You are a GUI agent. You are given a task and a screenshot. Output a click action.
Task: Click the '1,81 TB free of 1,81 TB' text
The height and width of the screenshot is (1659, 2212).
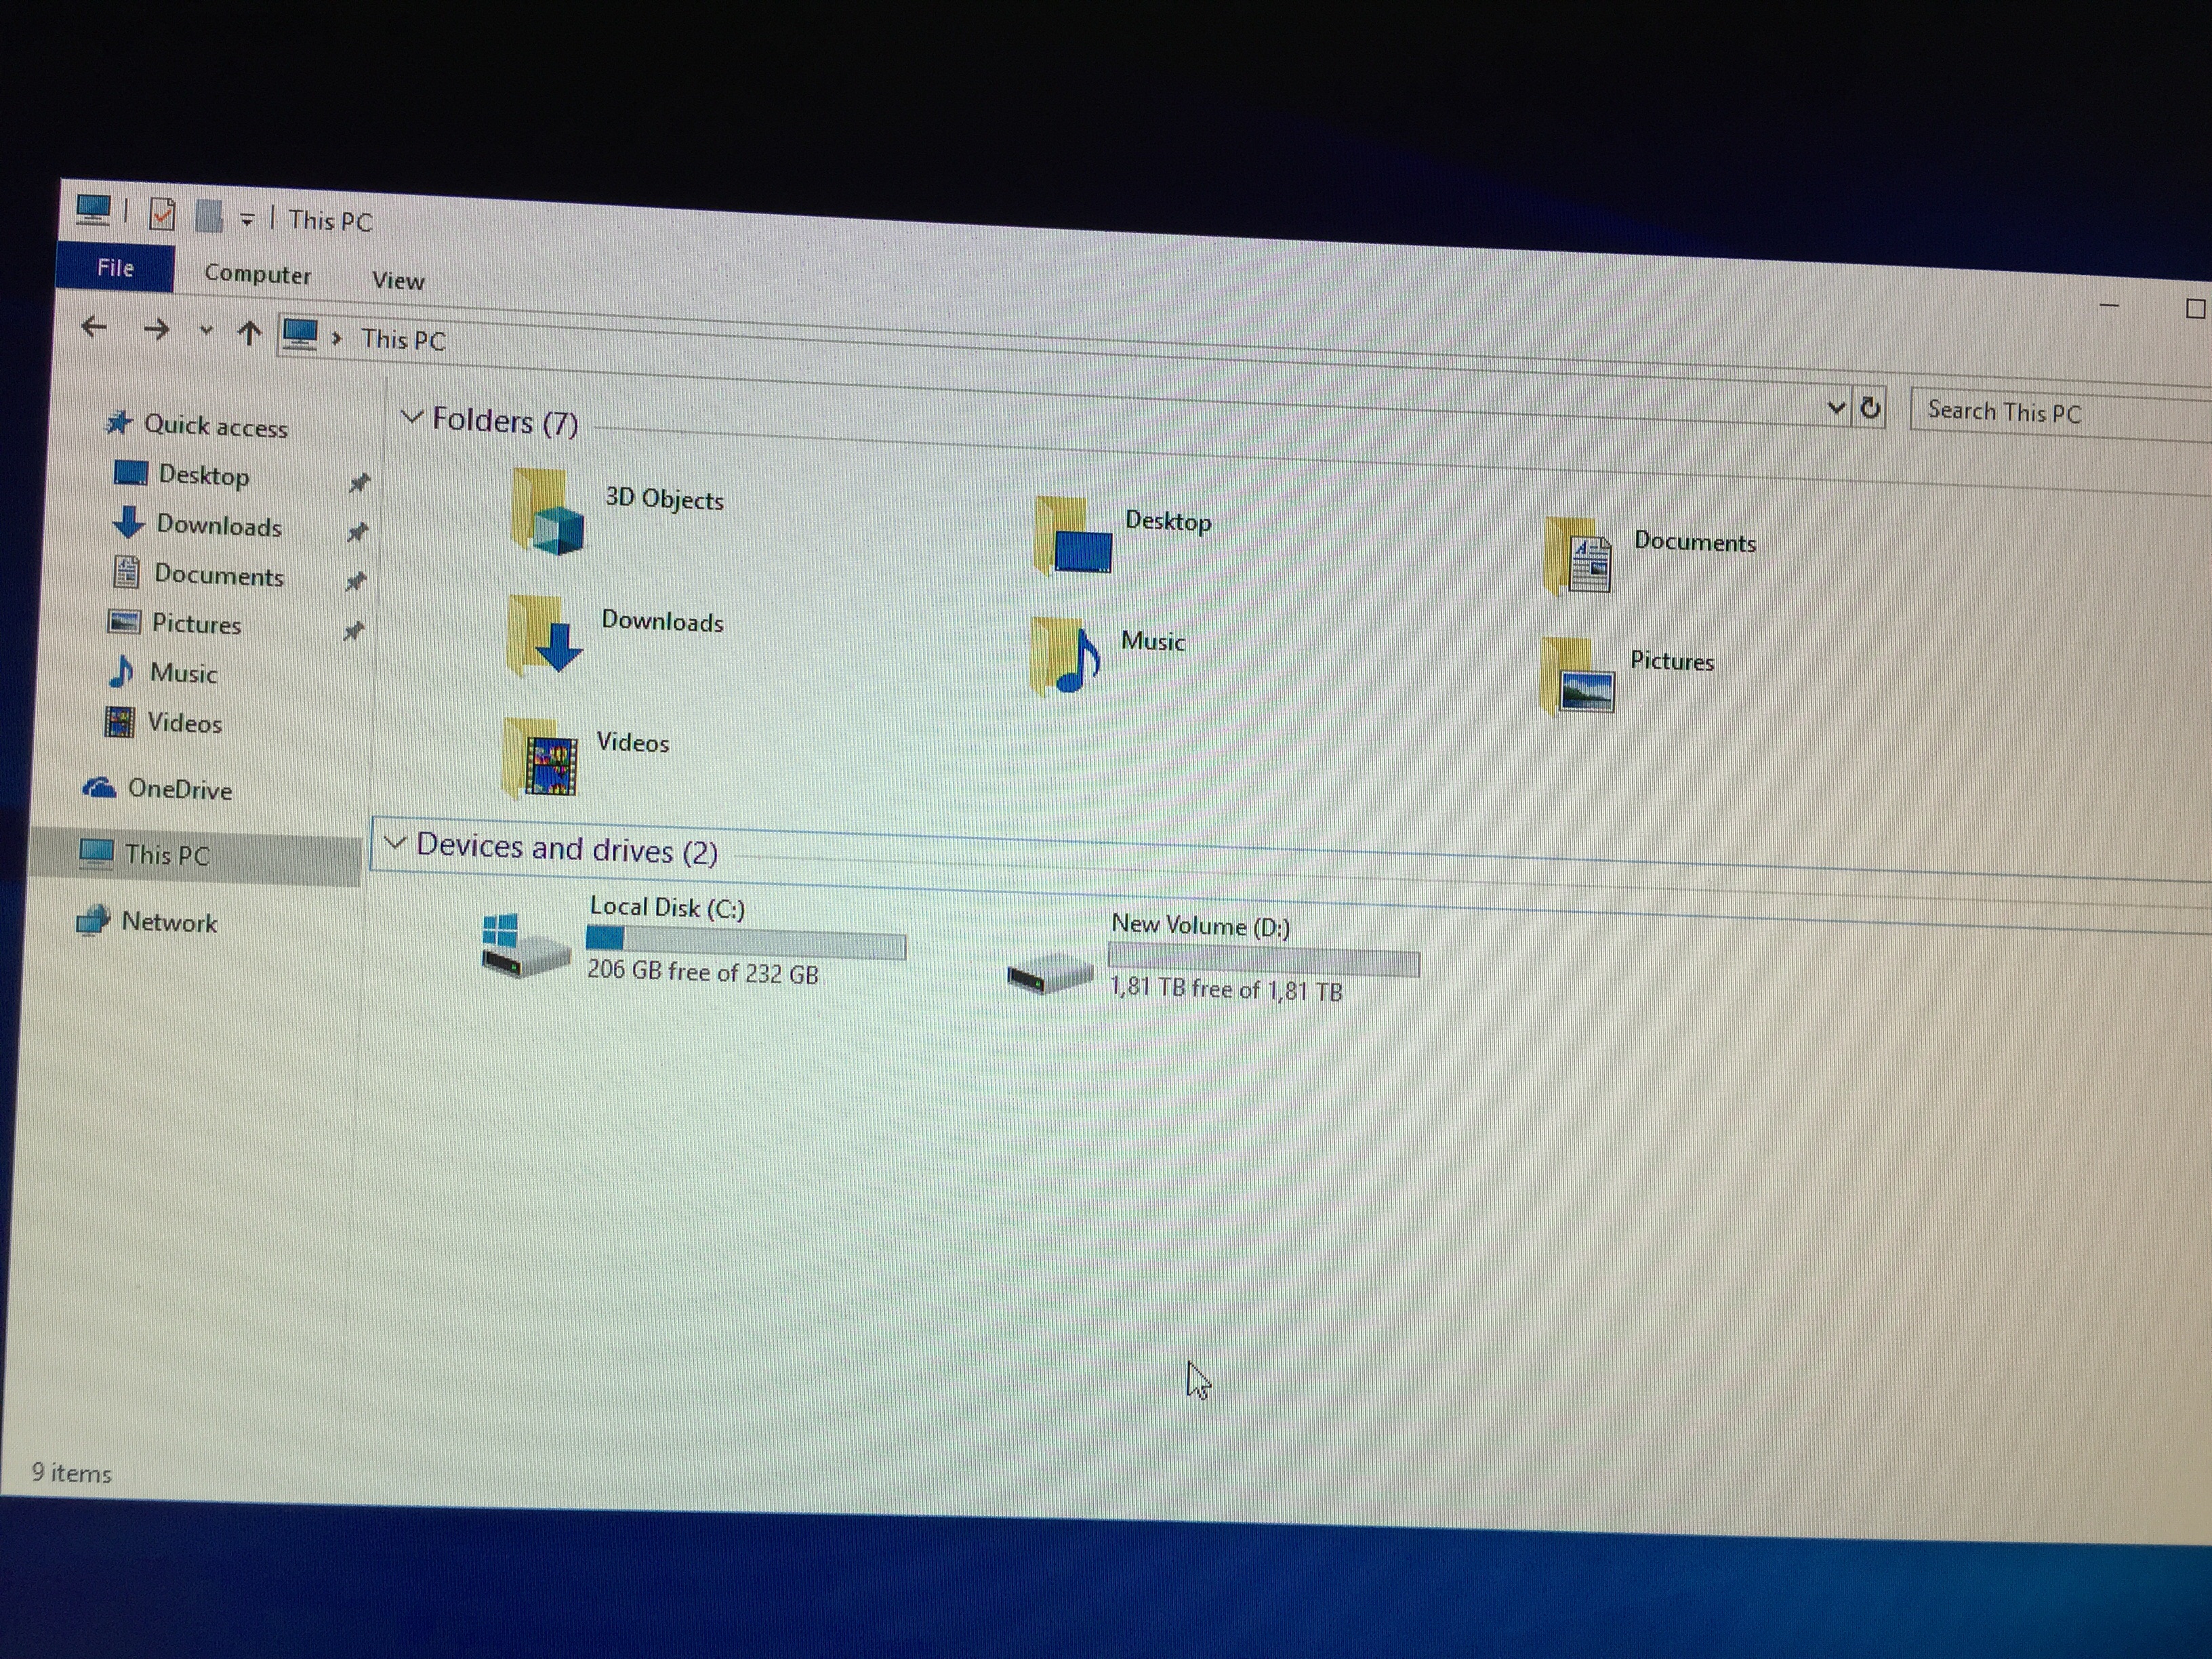pyautogui.click(x=1226, y=989)
